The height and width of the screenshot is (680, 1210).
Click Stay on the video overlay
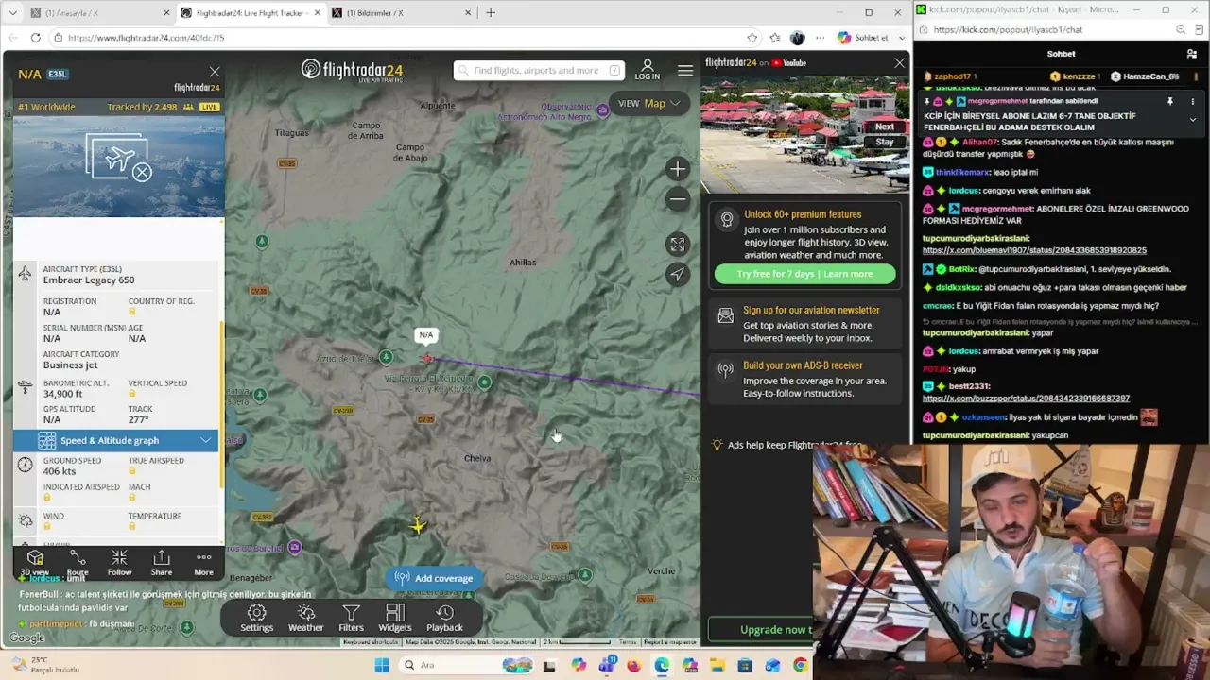pos(884,143)
